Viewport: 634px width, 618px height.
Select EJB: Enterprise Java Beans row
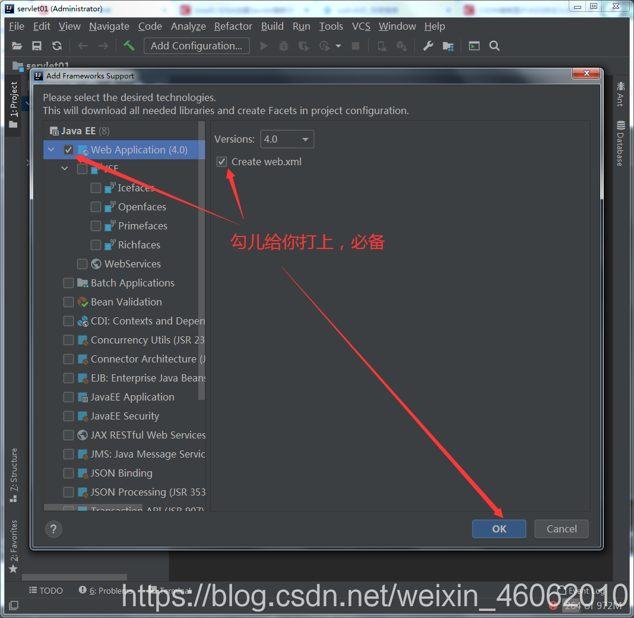tap(124, 378)
